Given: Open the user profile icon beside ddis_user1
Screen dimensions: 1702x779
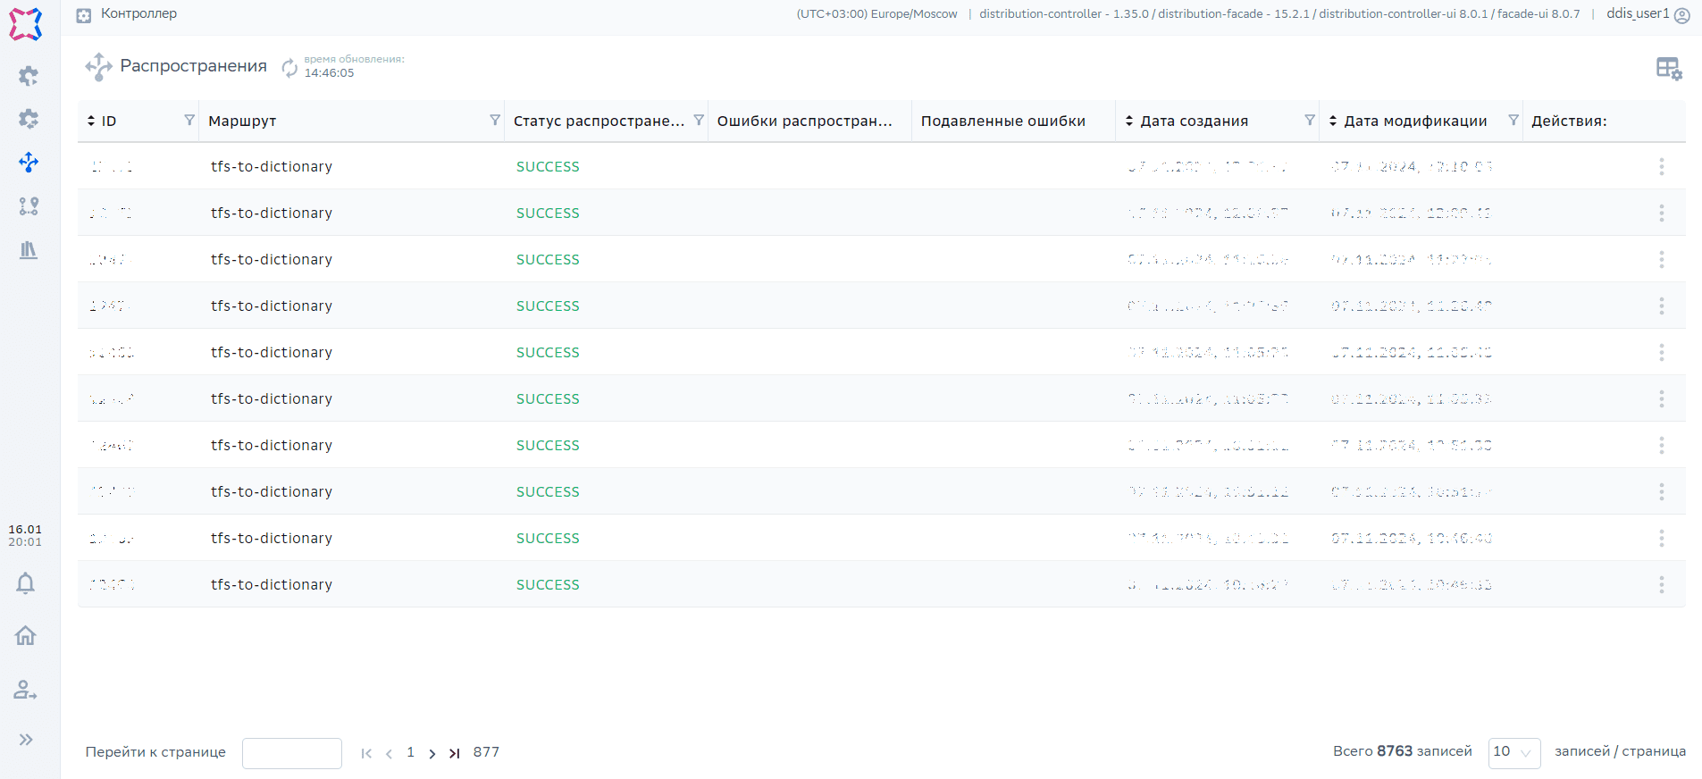Looking at the screenshot, I should pos(1681,15).
